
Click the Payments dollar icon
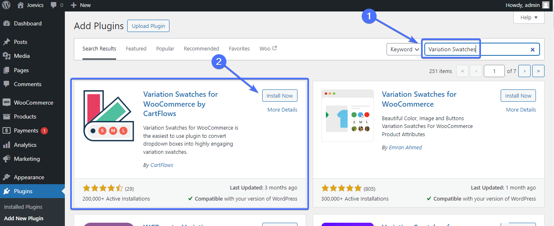tap(7, 130)
